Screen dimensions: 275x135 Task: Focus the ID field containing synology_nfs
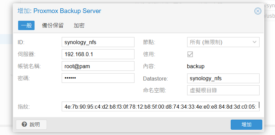point(98,42)
